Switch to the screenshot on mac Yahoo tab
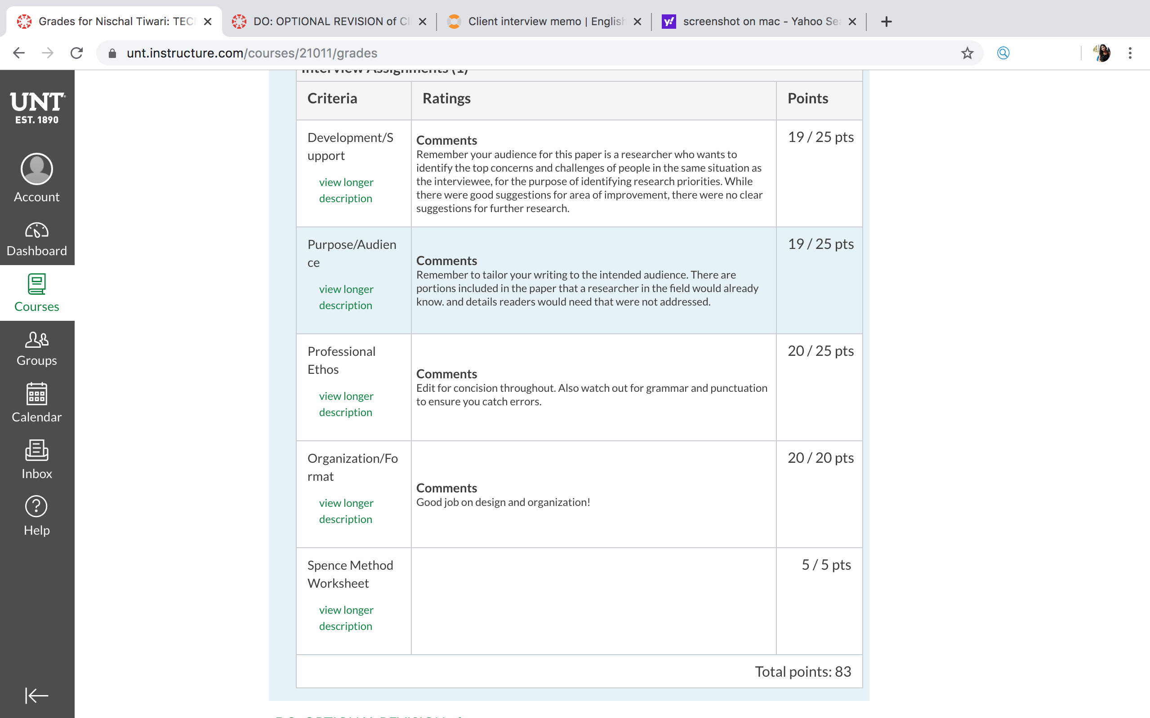1150x718 pixels. (758, 22)
